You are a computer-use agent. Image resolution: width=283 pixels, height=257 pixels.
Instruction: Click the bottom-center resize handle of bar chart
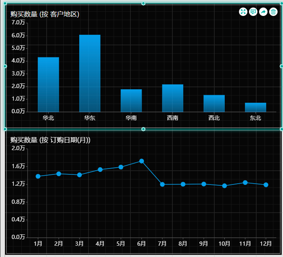[x=143, y=129]
